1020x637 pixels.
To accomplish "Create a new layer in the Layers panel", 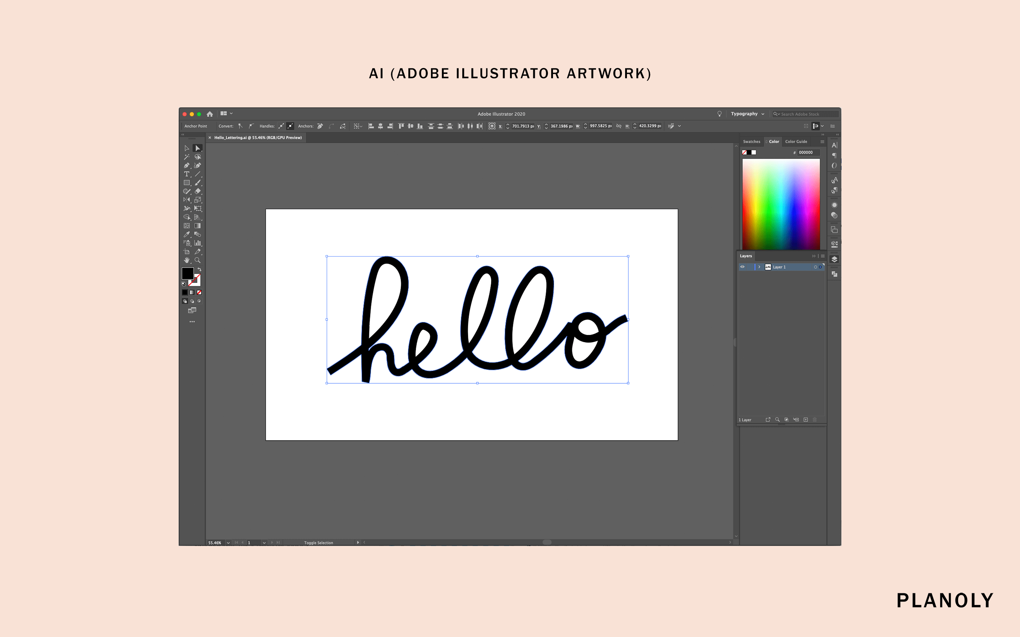I will 806,420.
